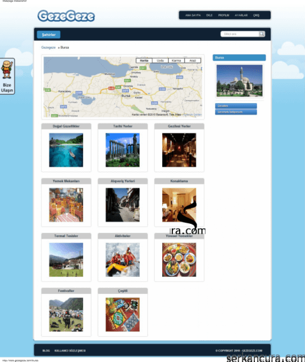Click inside the site search field
Viewport: 305px width, 362px height.
pyautogui.click(x=239, y=34)
